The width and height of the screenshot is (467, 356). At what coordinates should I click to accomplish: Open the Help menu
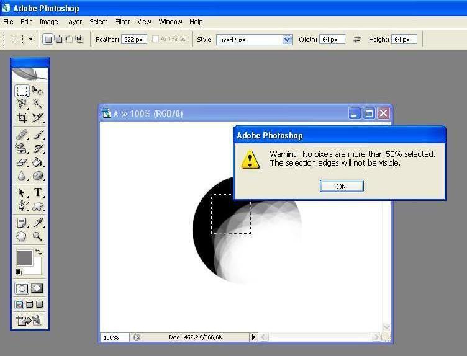[196, 22]
